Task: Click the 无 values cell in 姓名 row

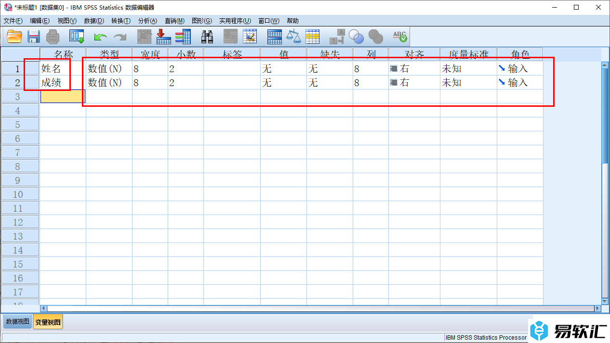Action: click(283, 69)
